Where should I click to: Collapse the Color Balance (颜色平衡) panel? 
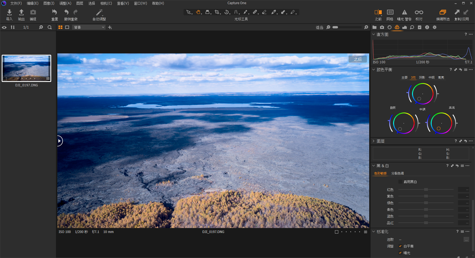coord(374,70)
